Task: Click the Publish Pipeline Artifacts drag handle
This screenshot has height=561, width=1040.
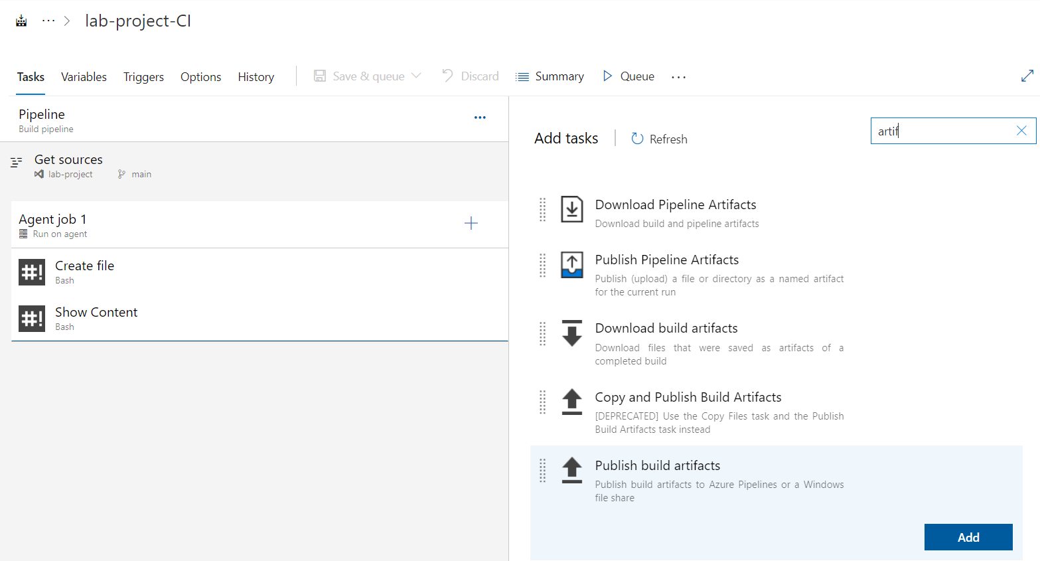Action: 542,266
